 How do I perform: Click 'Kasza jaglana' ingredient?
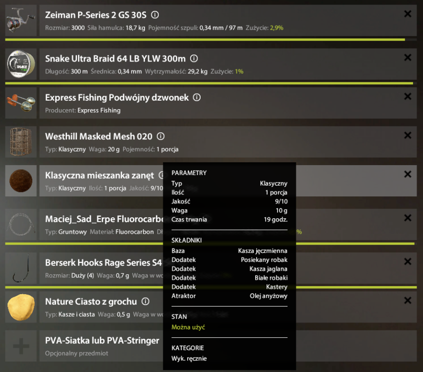[269, 269]
